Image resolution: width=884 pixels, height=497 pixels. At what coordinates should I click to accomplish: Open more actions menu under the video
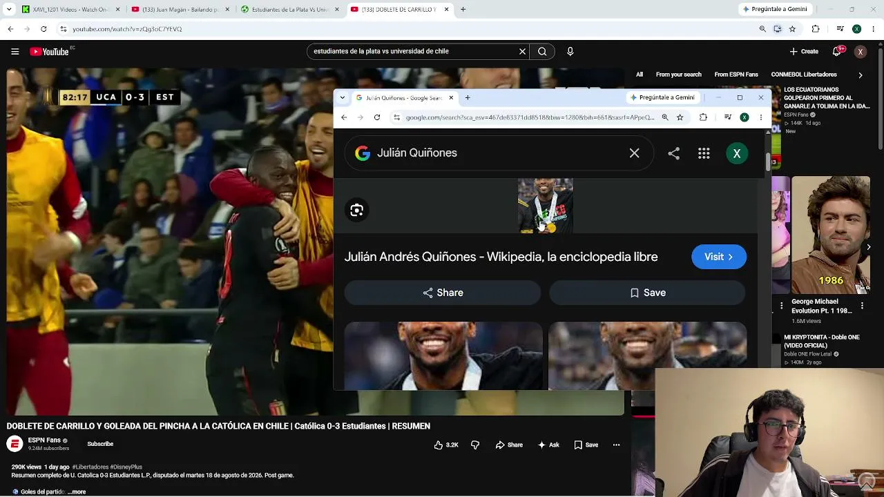(x=616, y=445)
